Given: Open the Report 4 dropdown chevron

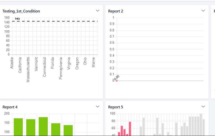Looking at the screenshot, I should click(x=98, y=107).
